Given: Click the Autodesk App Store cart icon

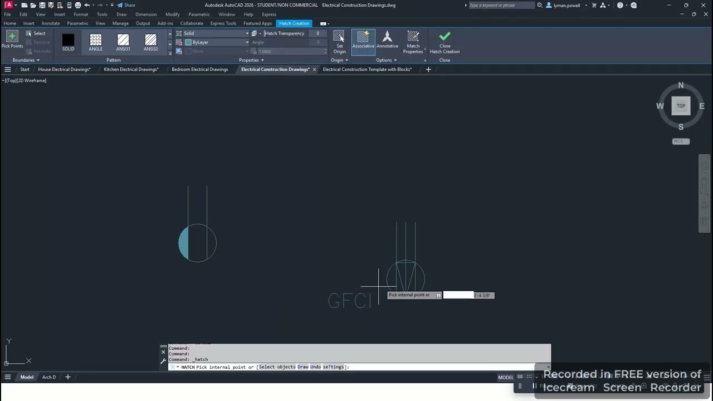Looking at the screenshot, I should tap(594, 5).
